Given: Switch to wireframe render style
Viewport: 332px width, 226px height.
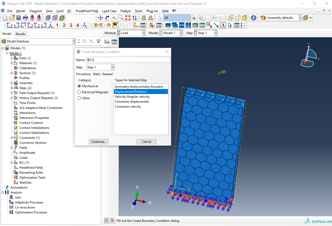Looking at the screenshot, I should [231, 18].
